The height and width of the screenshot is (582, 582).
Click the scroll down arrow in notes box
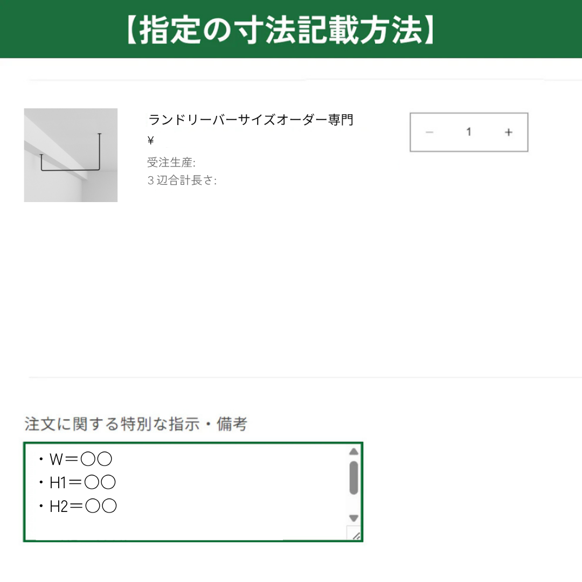pyautogui.click(x=354, y=518)
